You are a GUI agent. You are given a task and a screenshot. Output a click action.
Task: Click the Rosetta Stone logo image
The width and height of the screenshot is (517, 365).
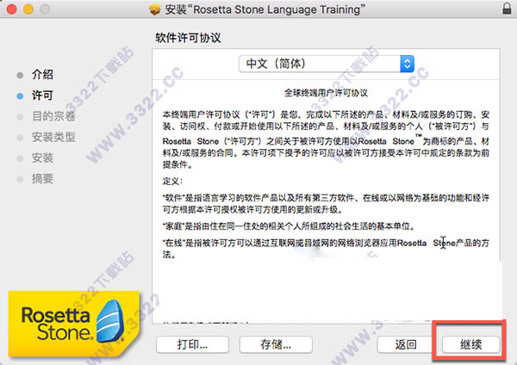[74, 324]
